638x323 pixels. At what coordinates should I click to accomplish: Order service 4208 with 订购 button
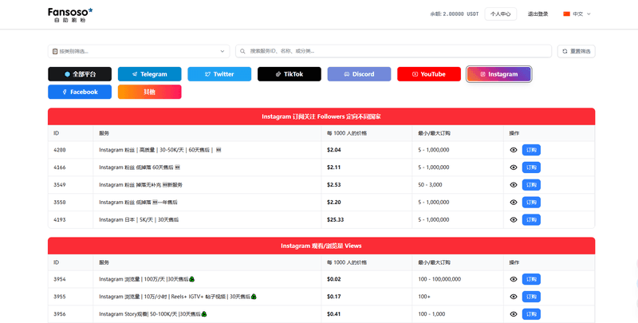tap(531, 150)
